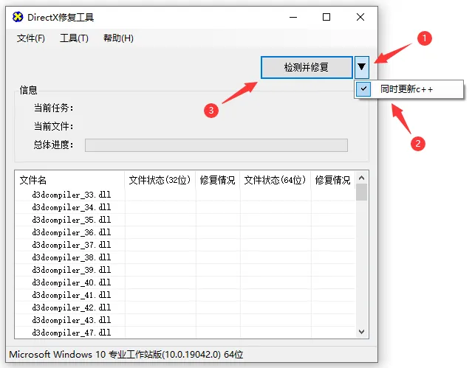Click the 检测并修复 button

pos(307,67)
